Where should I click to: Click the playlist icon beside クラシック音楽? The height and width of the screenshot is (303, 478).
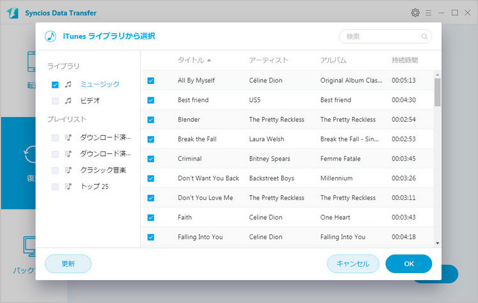pyautogui.click(x=68, y=170)
